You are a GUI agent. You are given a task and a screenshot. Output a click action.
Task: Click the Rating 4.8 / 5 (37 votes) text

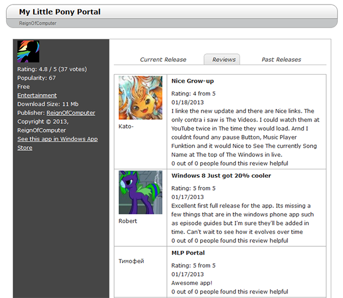pos(52,69)
